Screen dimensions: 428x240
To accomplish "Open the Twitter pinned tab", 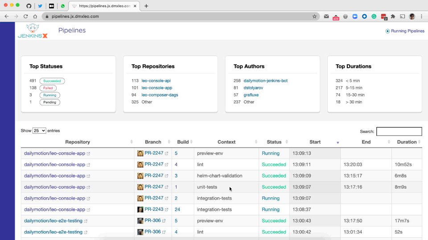I will pos(40,6).
